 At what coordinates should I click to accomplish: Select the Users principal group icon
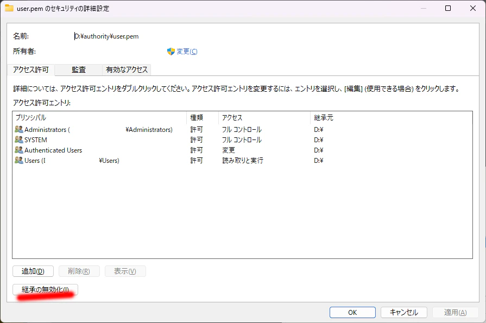point(19,160)
